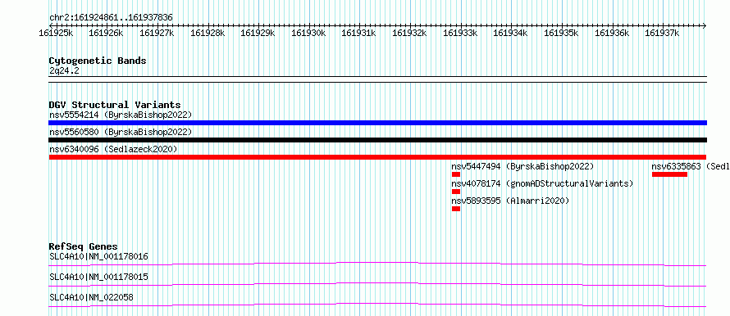The width and height of the screenshot is (730, 316).
Task: Click the 161935k ruler label
Action: pyautogui.click(x=562, y=33)
